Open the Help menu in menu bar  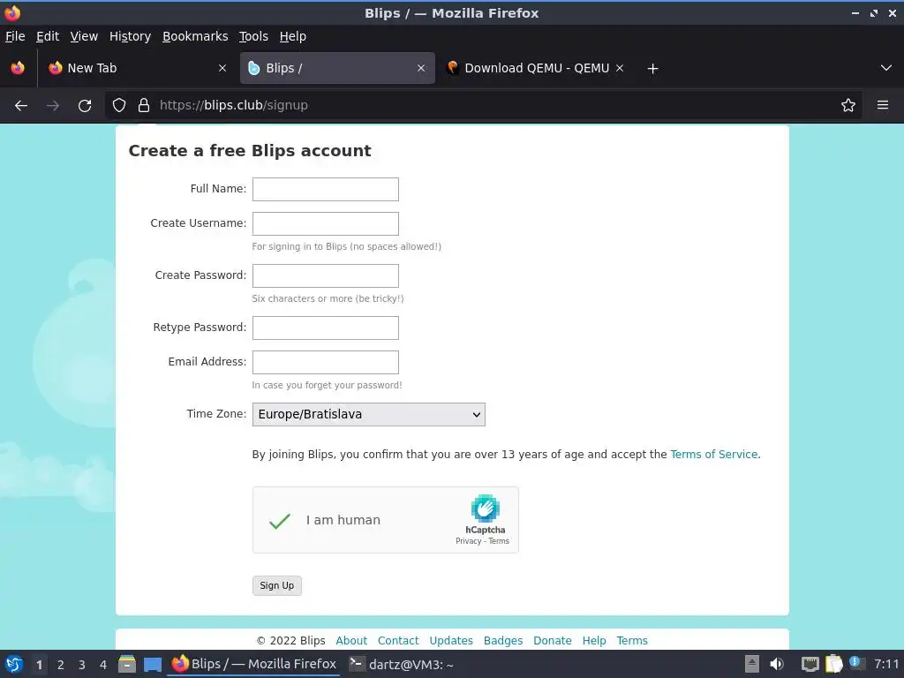pos(293,36)
